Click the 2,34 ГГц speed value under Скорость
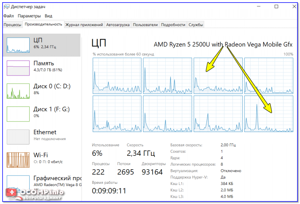300x204 pixels. (141, 153)
